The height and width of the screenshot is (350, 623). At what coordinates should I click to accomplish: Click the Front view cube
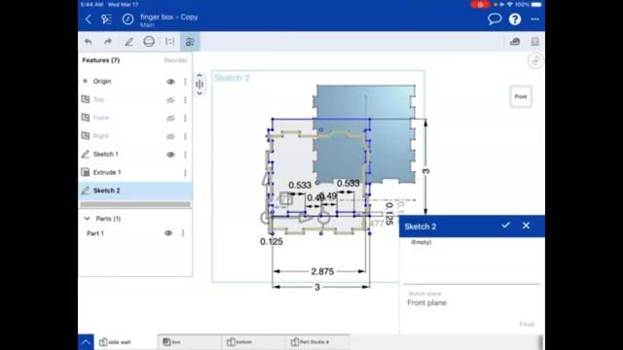[521, 96]
